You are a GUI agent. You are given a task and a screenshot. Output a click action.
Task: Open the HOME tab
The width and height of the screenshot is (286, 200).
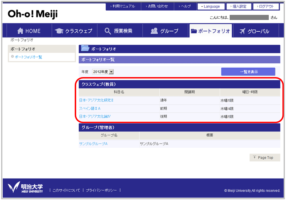(x=29, y=31)
